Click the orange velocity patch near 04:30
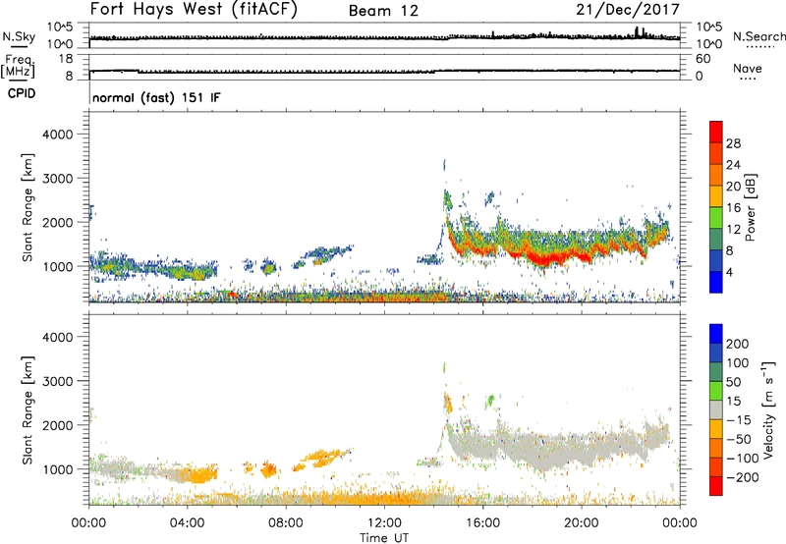The image size is (786, 544). point(200,474)
